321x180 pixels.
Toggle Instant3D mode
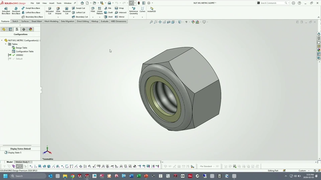coord(151,10)
